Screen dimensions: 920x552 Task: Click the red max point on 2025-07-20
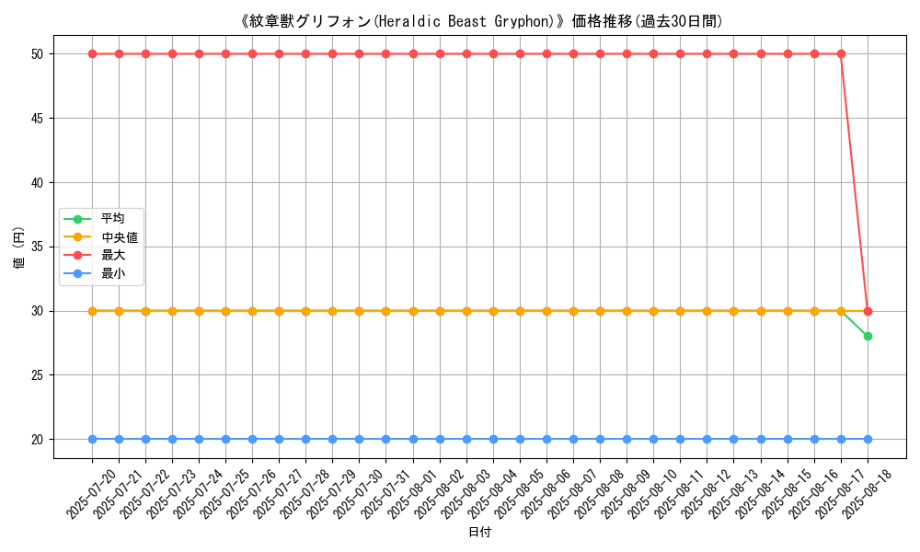click(x=92, y=54)
